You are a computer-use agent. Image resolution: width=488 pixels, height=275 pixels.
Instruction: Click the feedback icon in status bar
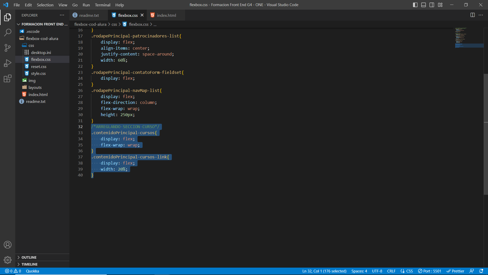point(472,271)
